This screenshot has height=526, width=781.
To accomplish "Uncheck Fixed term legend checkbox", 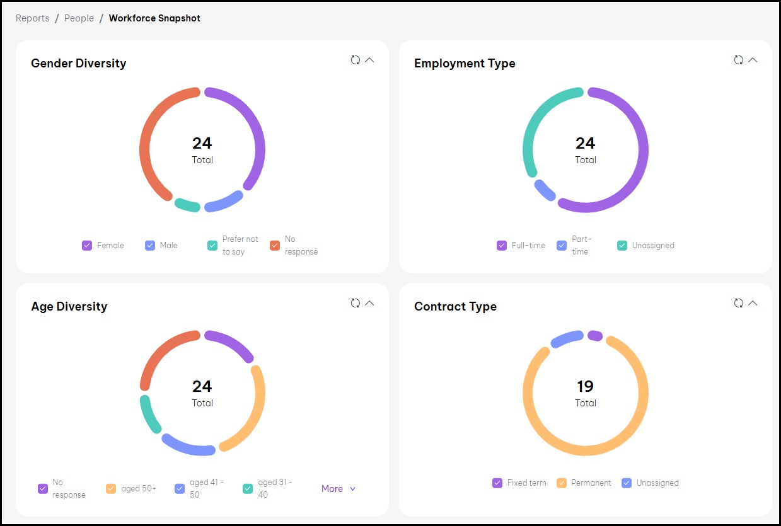I will tap(497, 483).
